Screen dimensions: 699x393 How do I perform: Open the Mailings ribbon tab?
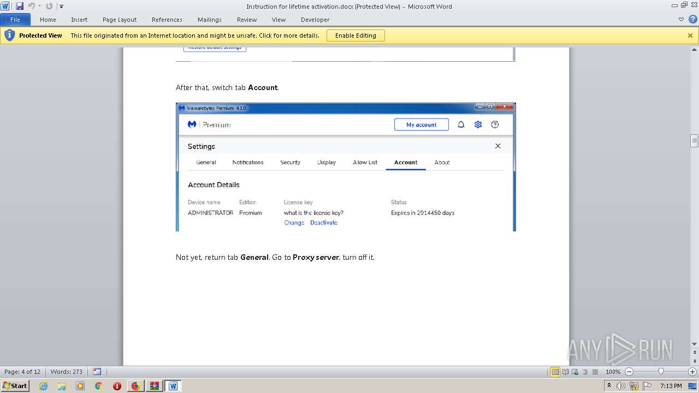point(210,20)
